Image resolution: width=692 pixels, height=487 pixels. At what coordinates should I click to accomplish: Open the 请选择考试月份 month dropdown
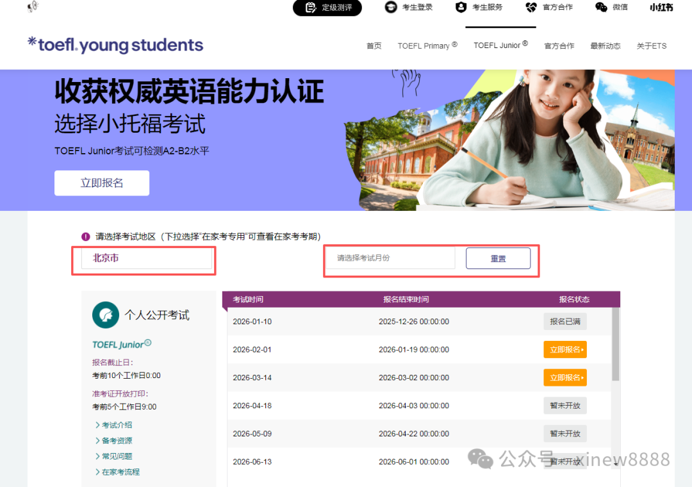pos(390,258)
